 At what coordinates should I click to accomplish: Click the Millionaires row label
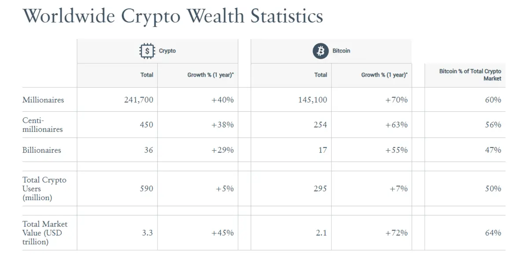[43, 100]
